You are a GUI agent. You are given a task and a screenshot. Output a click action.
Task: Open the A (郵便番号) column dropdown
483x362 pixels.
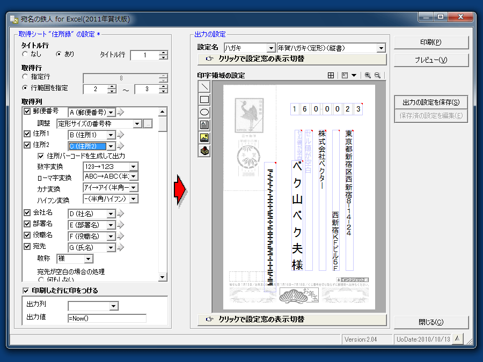(111, 113)
